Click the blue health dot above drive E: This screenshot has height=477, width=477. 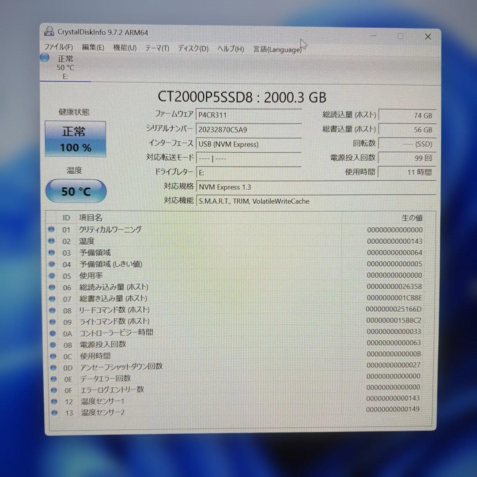pyautogui.click(x=45, y=57)
